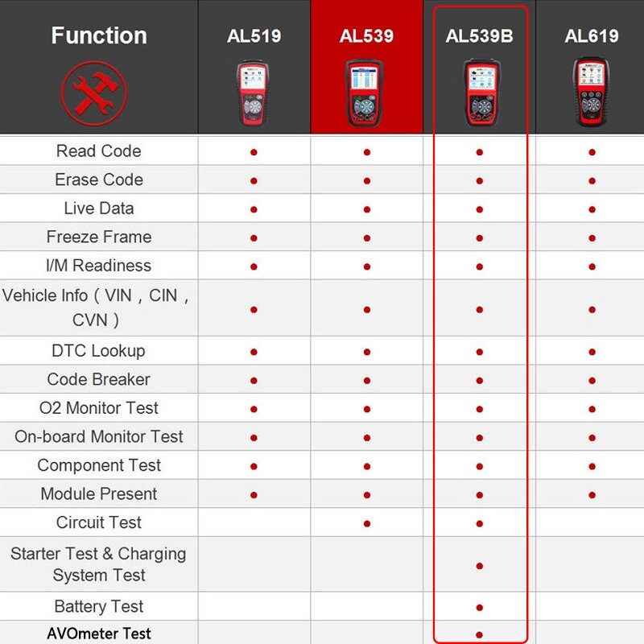Click the Code Breaker row label

tap(98, 379)
